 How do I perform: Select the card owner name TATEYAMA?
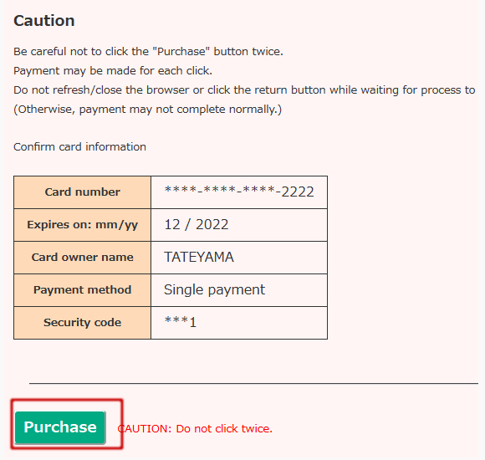(199, 257)
